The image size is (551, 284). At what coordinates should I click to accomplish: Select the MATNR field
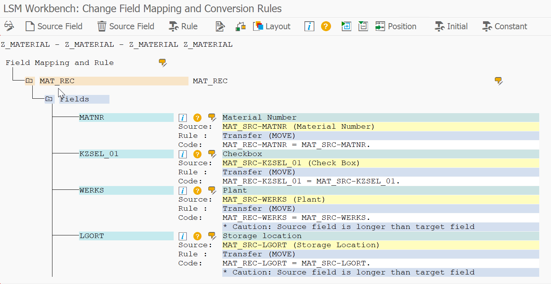[126, 117]
